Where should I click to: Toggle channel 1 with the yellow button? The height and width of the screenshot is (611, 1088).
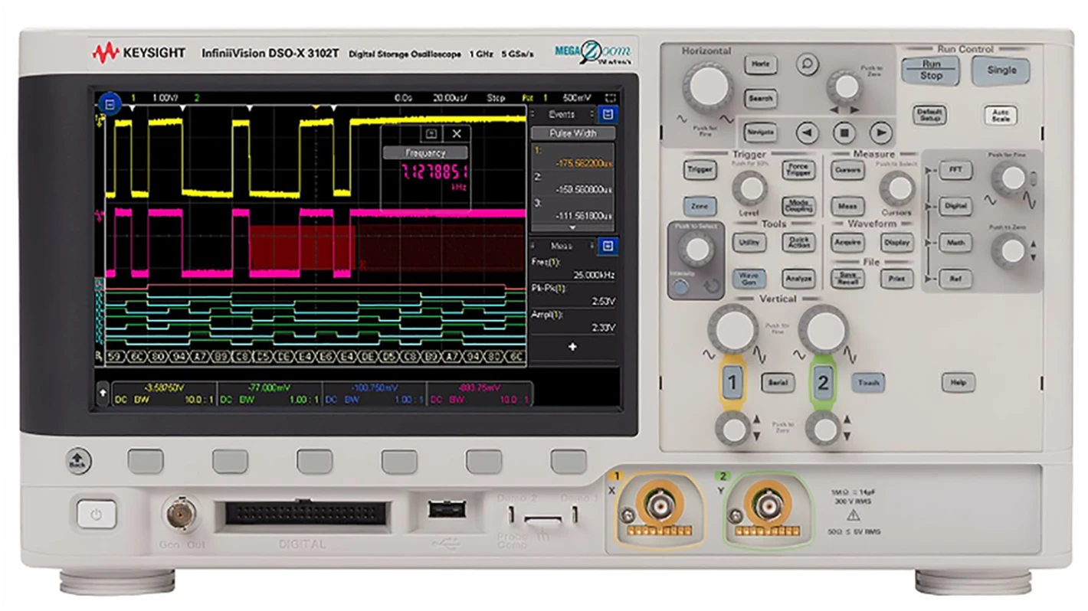point(732,382)
